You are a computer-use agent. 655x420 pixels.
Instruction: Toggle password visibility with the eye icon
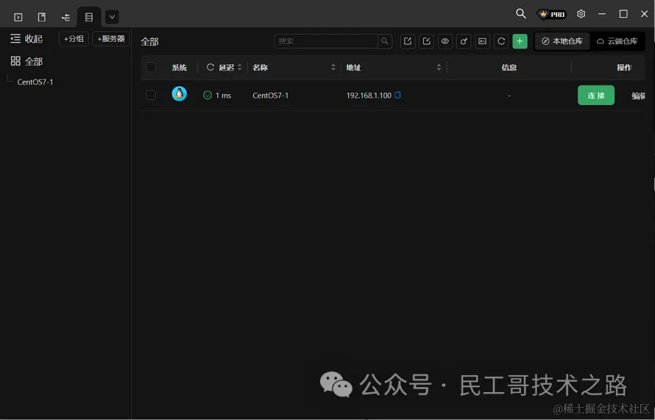point(445,41)
